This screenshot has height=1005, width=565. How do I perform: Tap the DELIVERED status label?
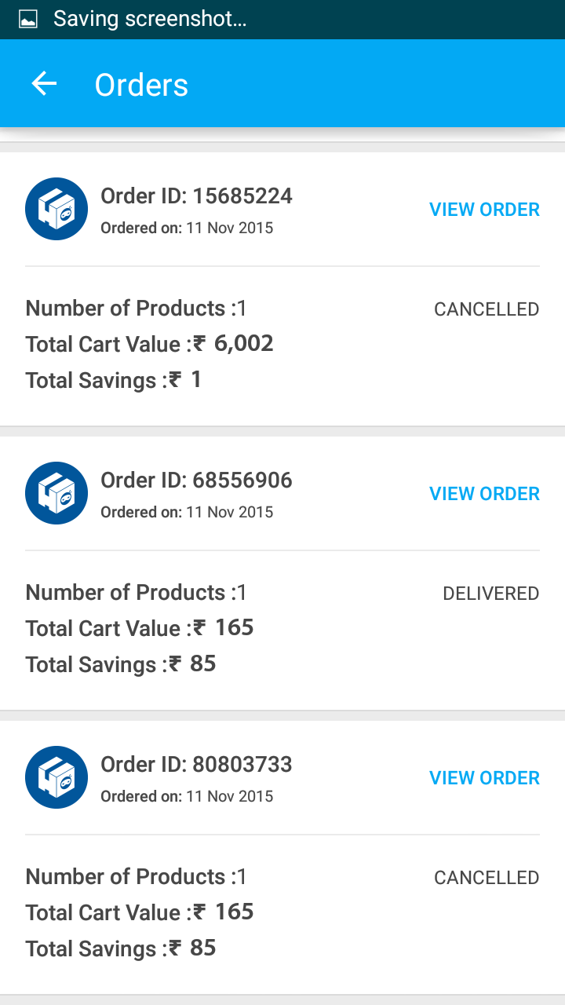point(490,594)
